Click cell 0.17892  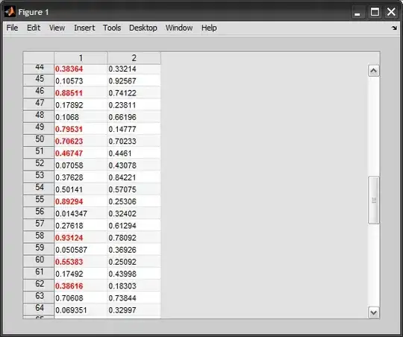tap(81, 105)
